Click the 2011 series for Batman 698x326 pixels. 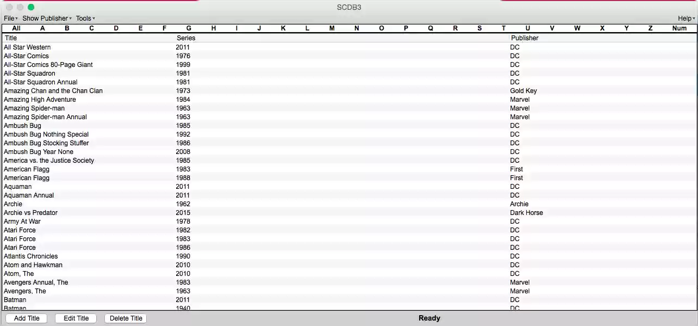(183, 300)
